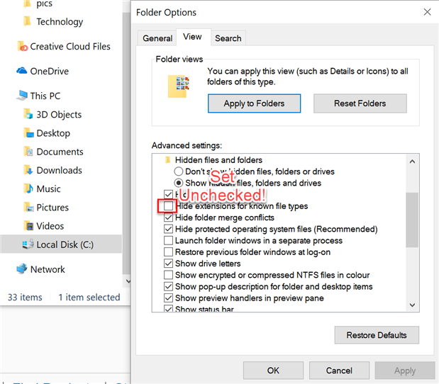Enable Launch folder windows in separate process
Image resolution: width=439 pixels, height=384 pixels.
(168, 241)
